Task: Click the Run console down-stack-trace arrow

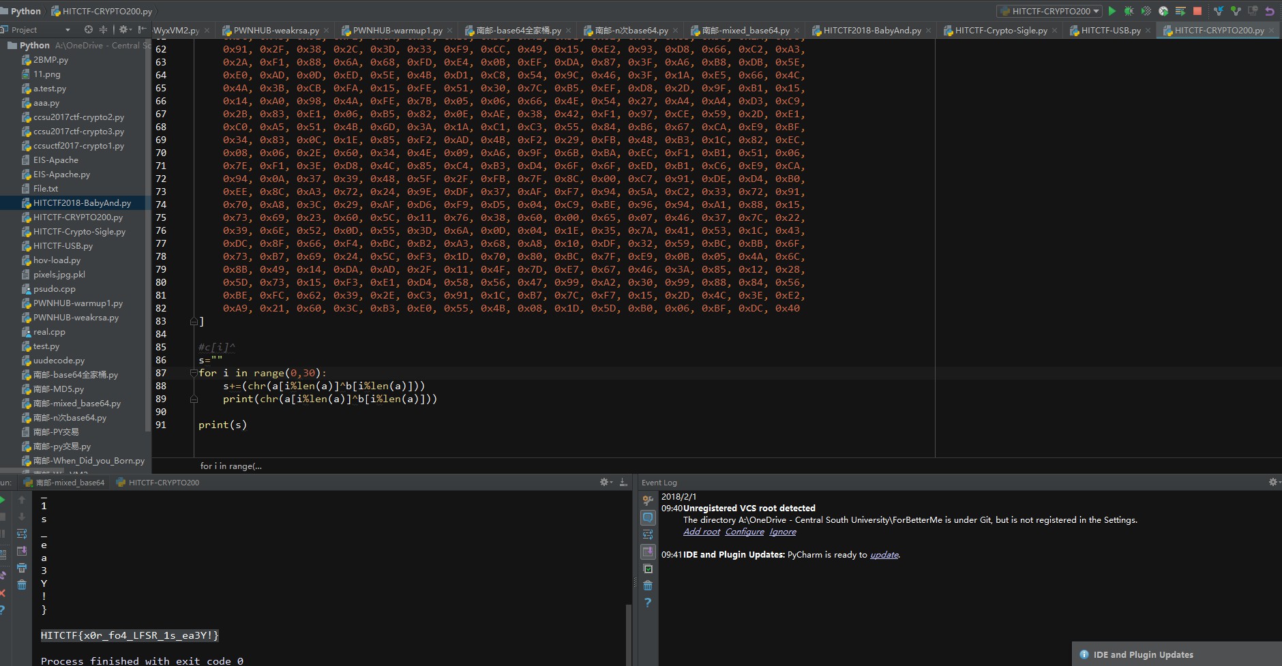Action: 22,517
